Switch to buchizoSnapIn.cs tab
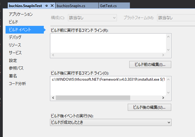The height and width of the screenshot is (137, 195). point(71,6)
